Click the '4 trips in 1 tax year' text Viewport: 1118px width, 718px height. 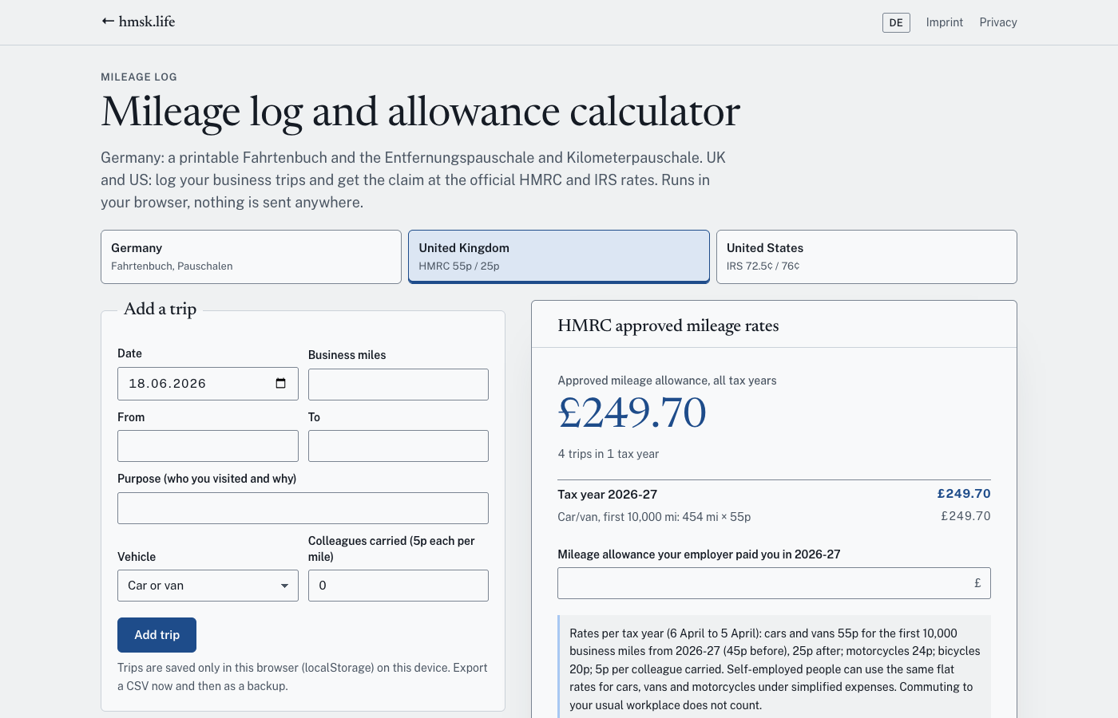point(608,454)
